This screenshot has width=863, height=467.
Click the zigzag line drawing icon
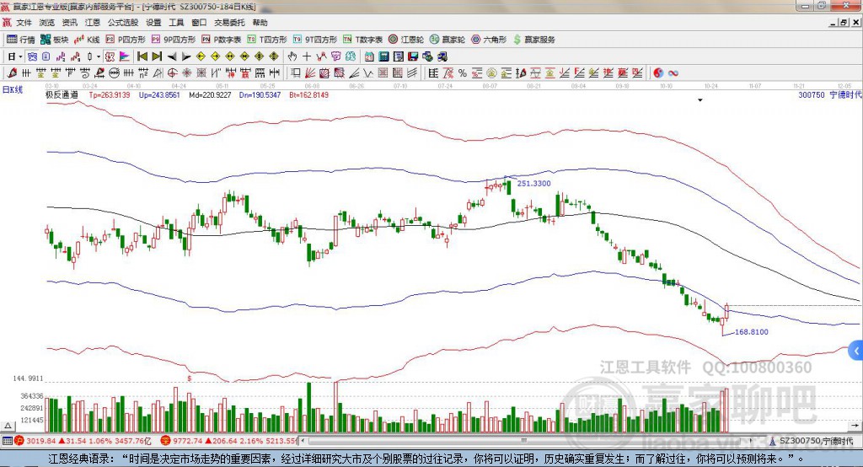pos(367,73)
